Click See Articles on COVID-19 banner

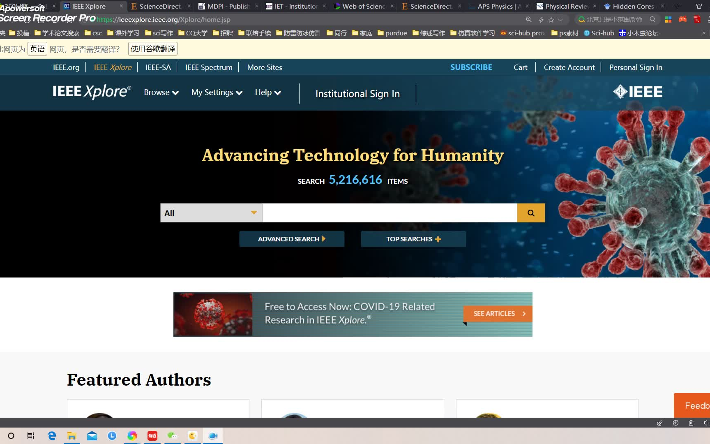tap(498, 314)
